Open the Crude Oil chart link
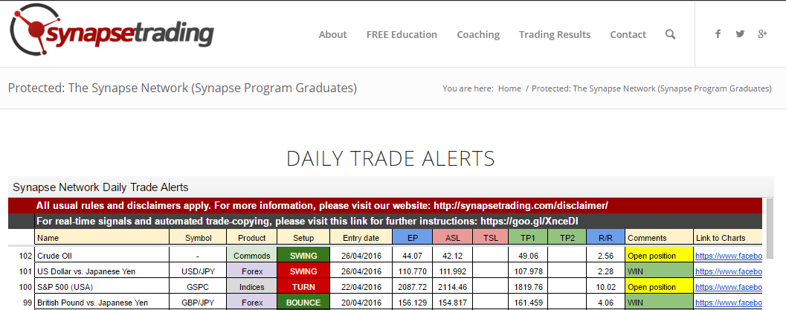Image resolution: width=786 pixels, height=310 pixels. (728, 256)
